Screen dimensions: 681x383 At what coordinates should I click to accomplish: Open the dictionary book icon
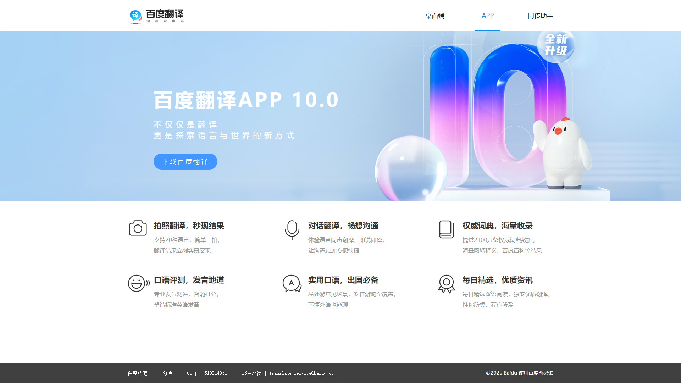[x=447, y=229]
